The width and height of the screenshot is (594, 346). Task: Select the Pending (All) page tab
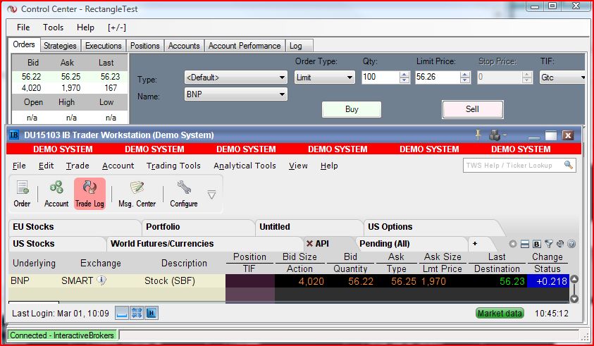411,243
